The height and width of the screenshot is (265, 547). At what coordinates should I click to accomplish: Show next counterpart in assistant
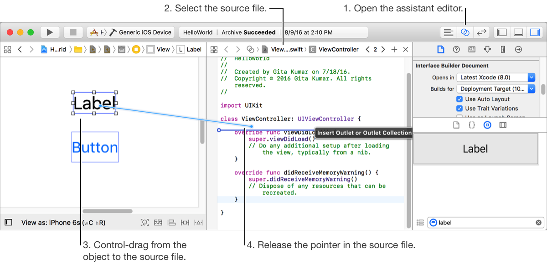click(x=383, y=49)
